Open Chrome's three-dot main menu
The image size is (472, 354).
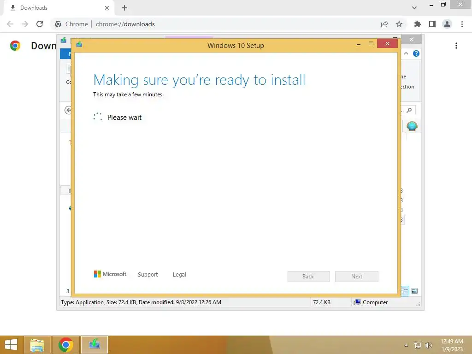click(462, 24)
